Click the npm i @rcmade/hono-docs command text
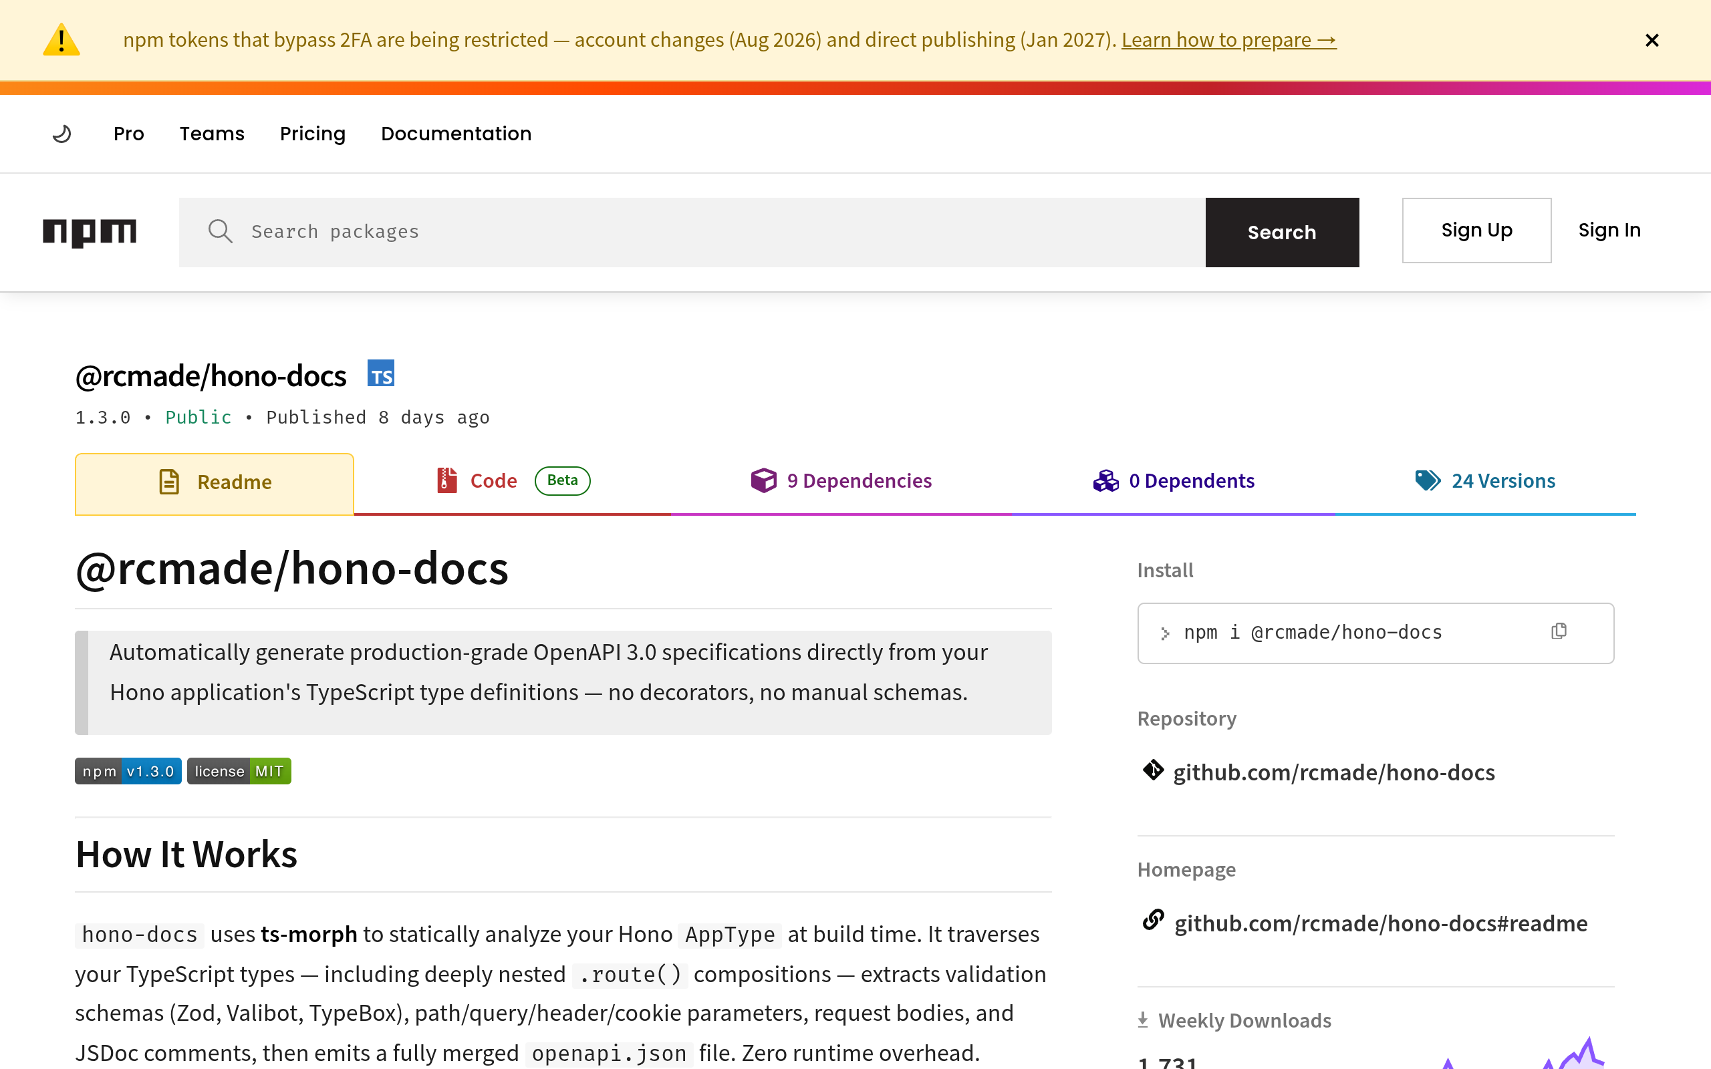This screenshot has width=1711, height=1069. tap(1312, 633)
